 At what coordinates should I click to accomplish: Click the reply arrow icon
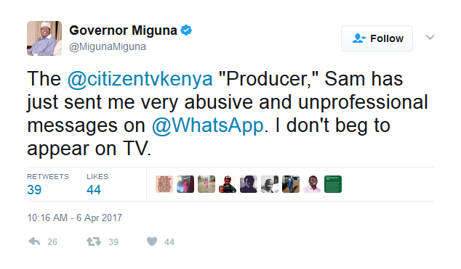[34, 241]
